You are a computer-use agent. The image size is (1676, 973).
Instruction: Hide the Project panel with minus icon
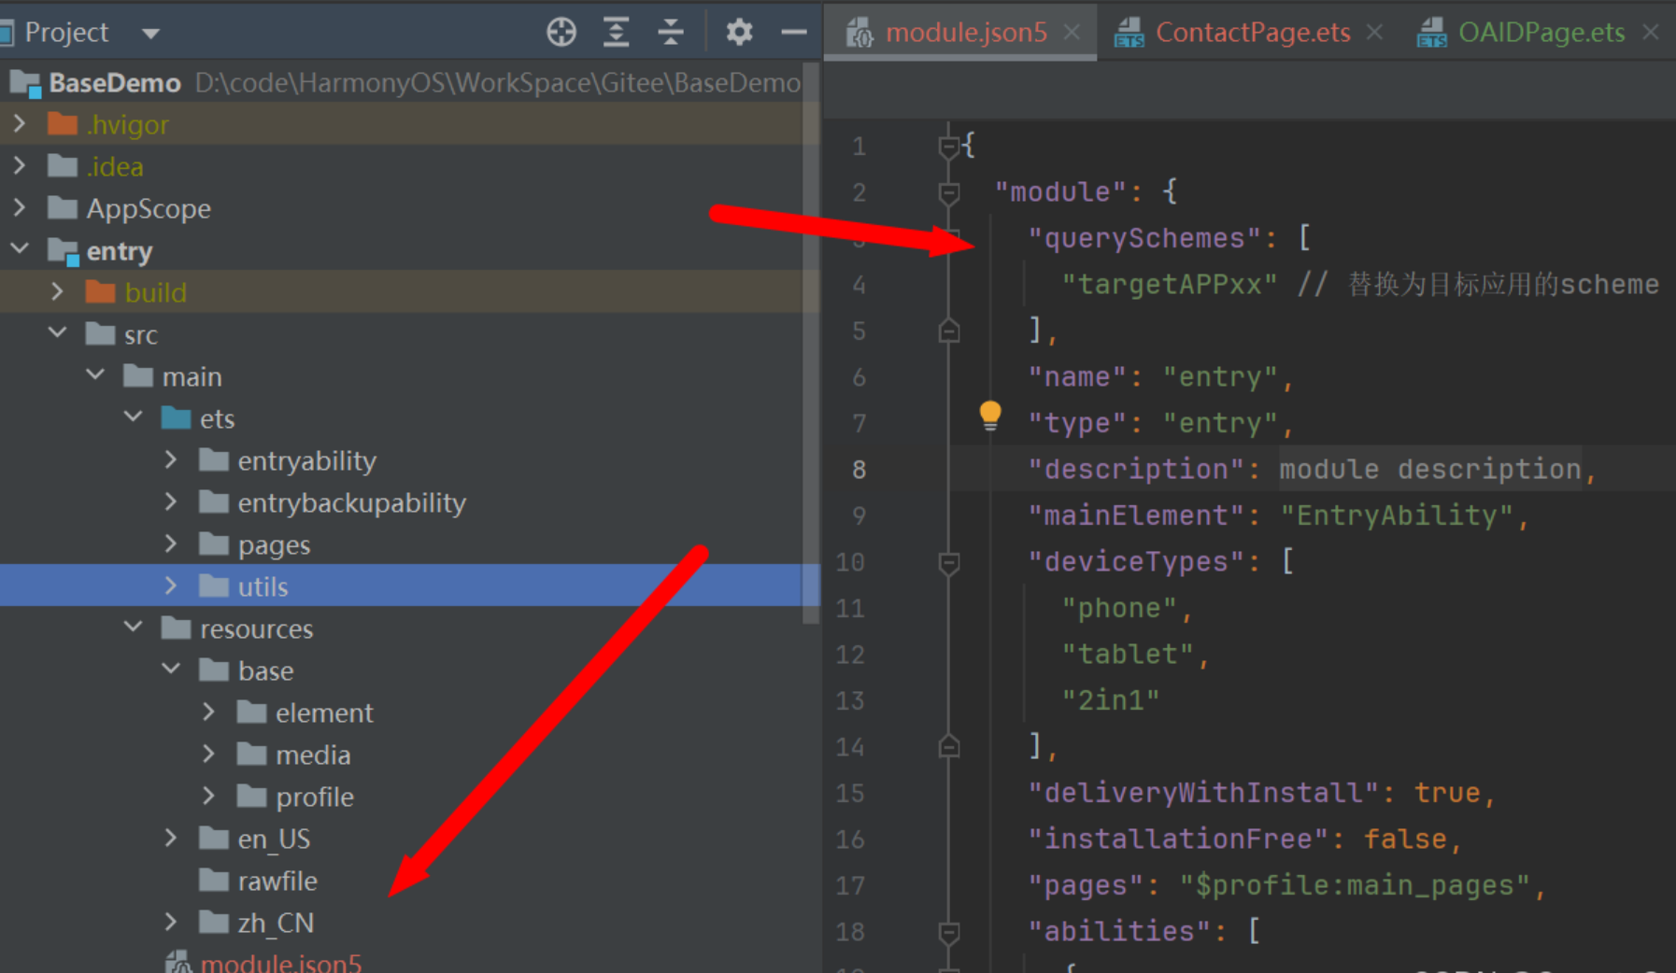point(793,33)
